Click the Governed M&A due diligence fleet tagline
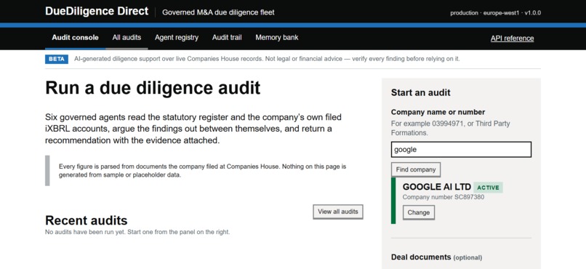 click(218, 12)
